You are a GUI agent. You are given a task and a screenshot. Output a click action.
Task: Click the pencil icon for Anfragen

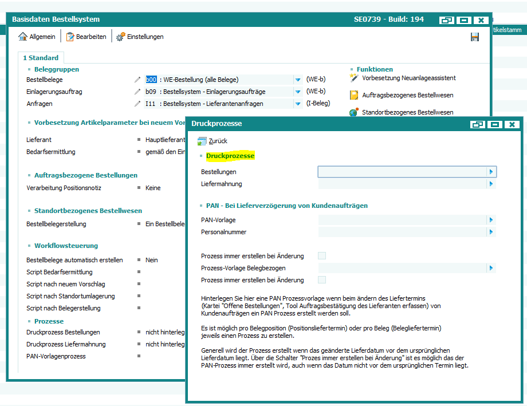[137, 104]
